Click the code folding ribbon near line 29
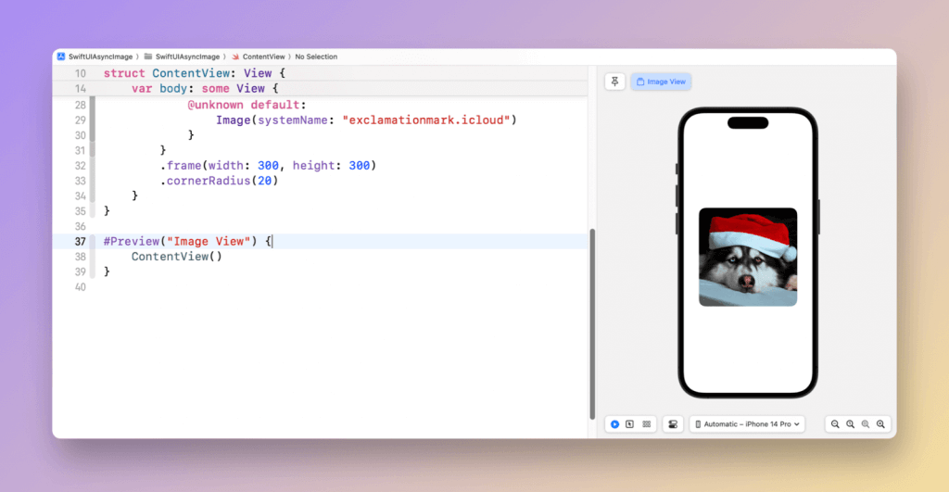This screenshot has width=949, height=492. tap(93, 120)
